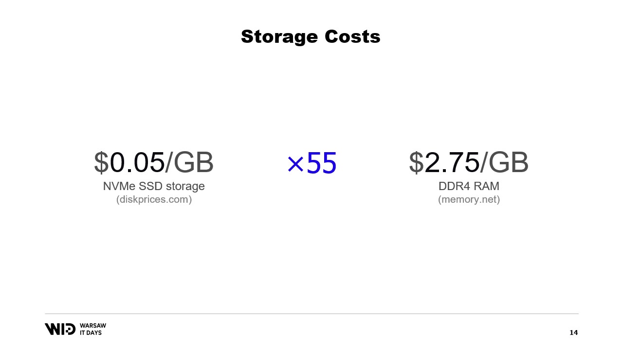Viewport: 623px width, 350px height.
Task: Click the WID logo icon
Action: point(60,329)
